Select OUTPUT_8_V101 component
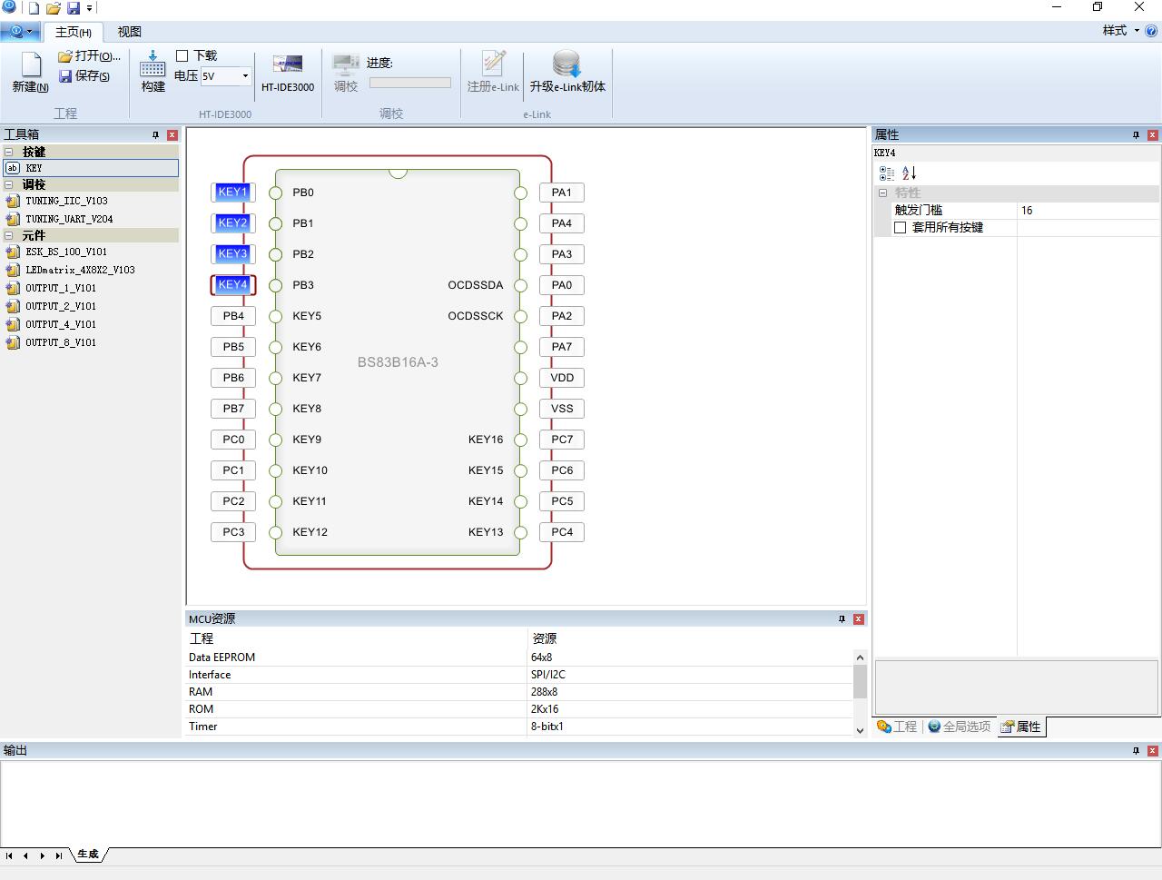This screenshot has width=1162, height=880. tap(61, 342)
